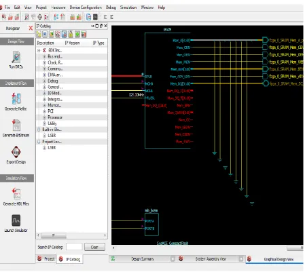The width and height of the screenshot is (305, 272).
Task: Click the blue document toolbar icon
Action: coord(88,17)
